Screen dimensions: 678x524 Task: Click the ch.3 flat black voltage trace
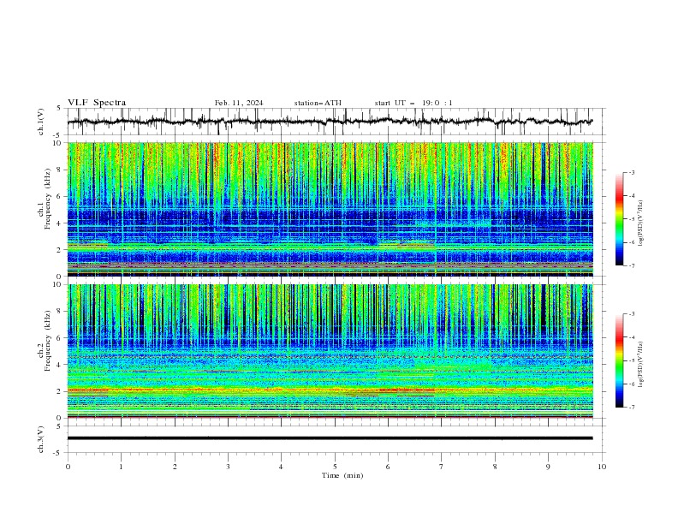tap(330, 438)
